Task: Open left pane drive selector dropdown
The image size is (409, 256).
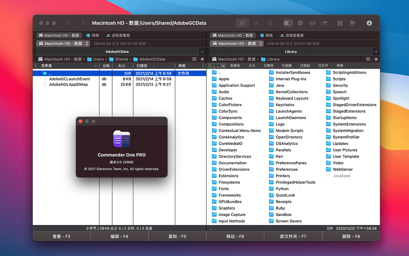Action: [x=63, y=44]
